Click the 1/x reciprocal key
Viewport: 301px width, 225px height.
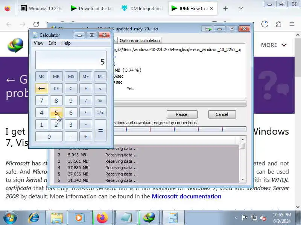coord(100,112)
